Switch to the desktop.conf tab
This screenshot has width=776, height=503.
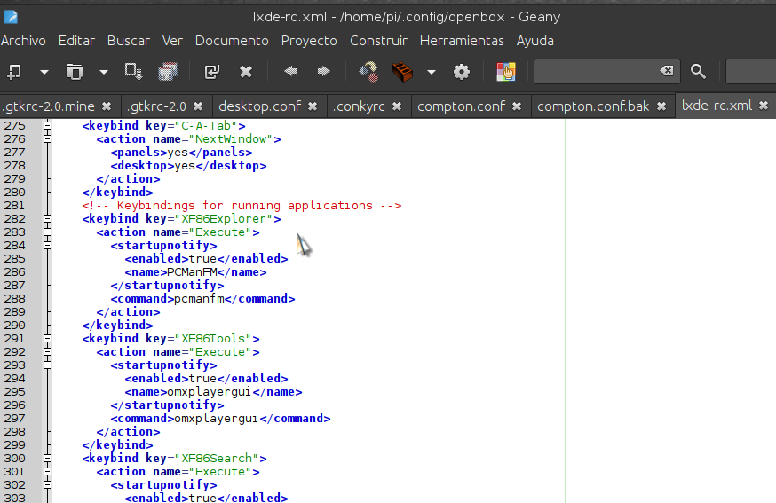pyautogui.click(x=259, y=106)
